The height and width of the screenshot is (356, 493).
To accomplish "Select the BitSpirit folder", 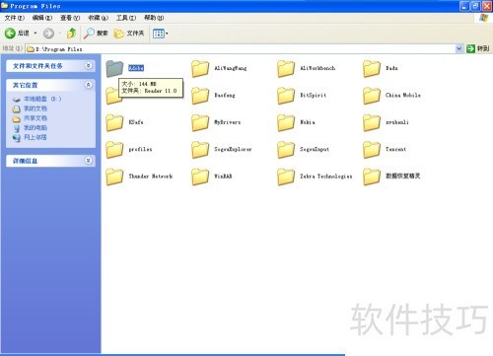I will click(x=302, y=96).
